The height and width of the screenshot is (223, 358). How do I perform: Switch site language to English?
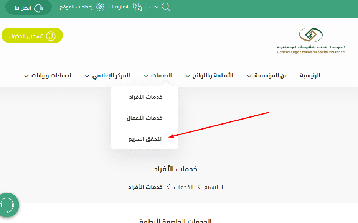(x=121, y=7)
